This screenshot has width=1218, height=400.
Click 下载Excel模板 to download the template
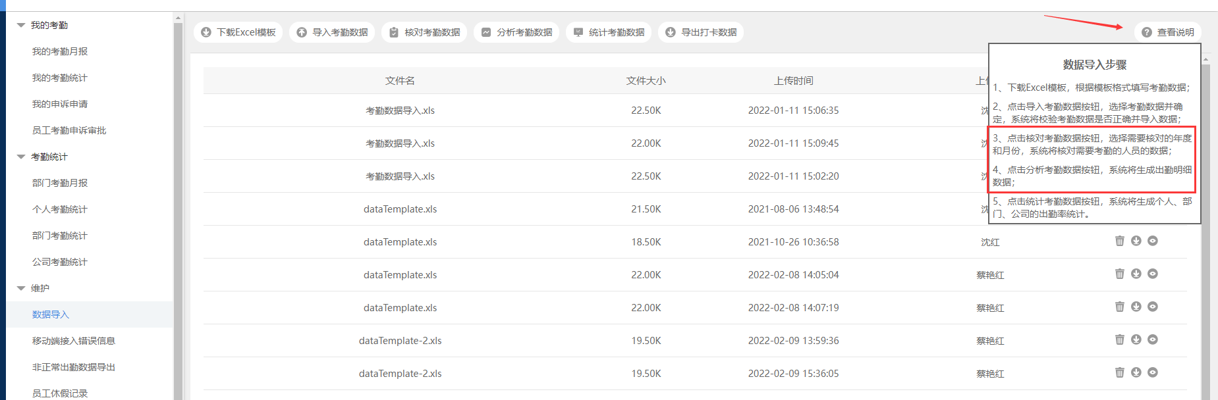238,32
